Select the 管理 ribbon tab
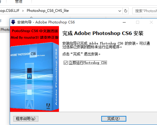 point(19,2)
